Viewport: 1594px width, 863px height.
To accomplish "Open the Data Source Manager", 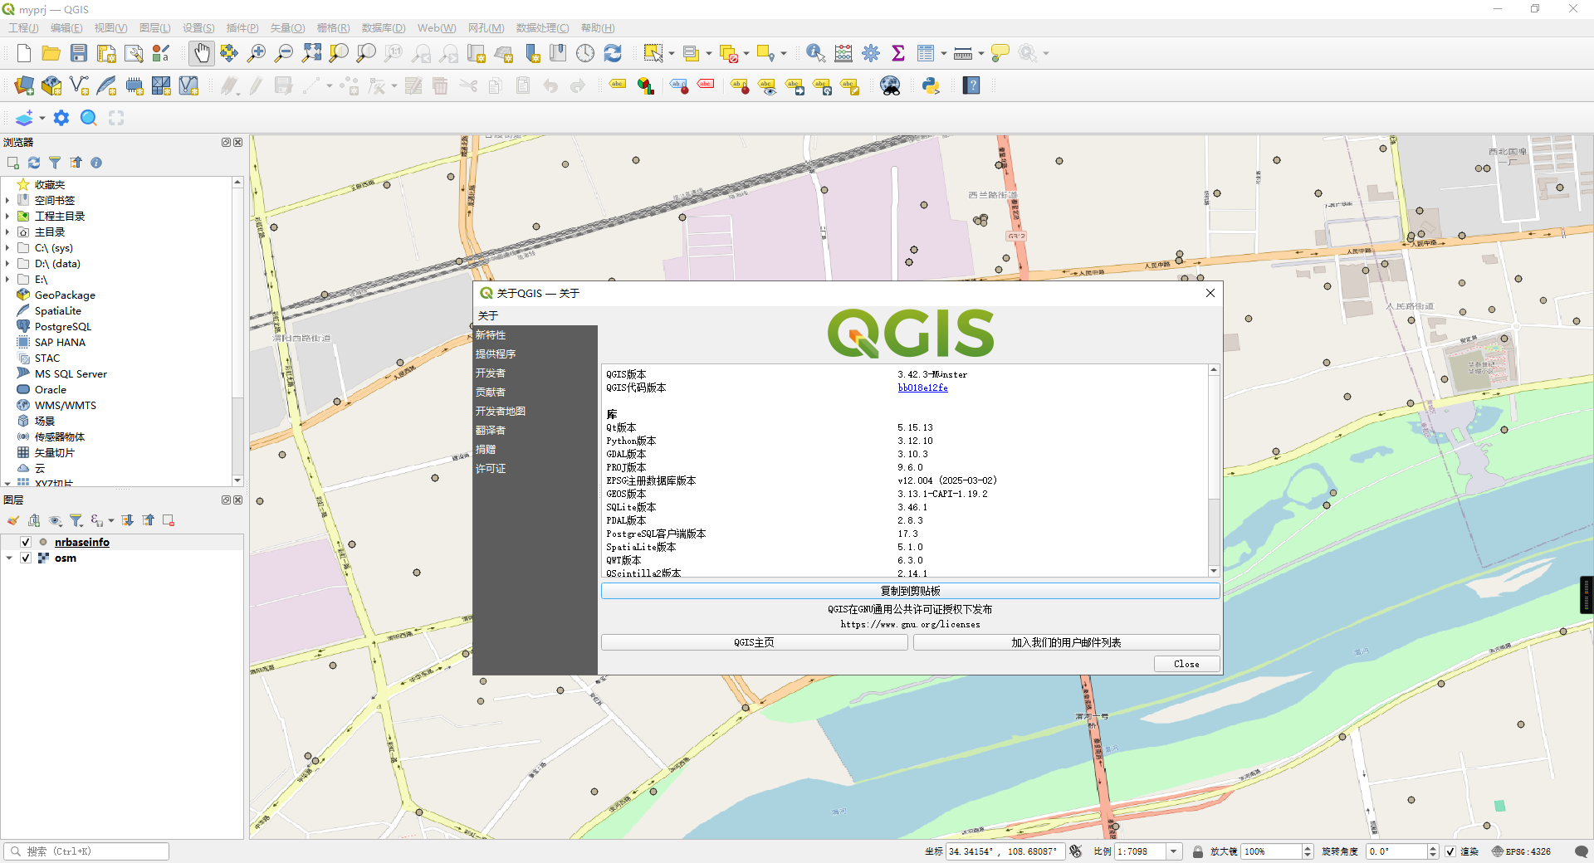I will [x=23, y=85].
